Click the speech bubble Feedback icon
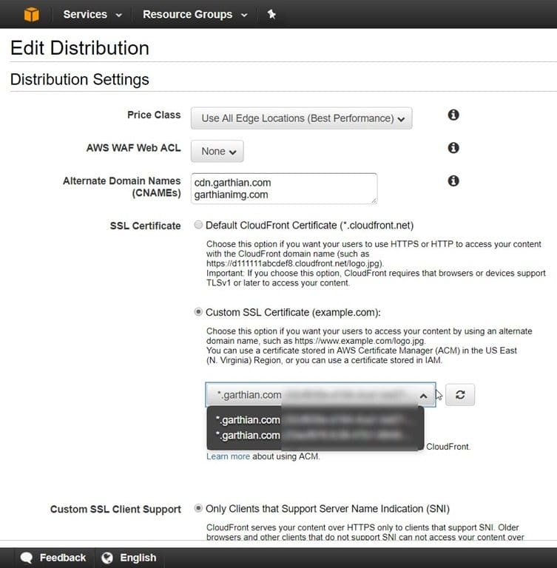 [27, 558]
